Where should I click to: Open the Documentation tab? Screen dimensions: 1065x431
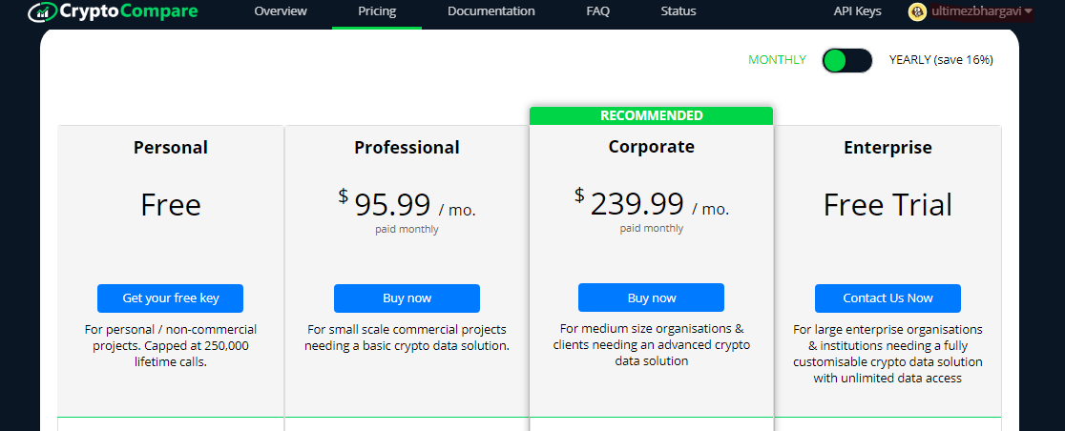(491, 11)
